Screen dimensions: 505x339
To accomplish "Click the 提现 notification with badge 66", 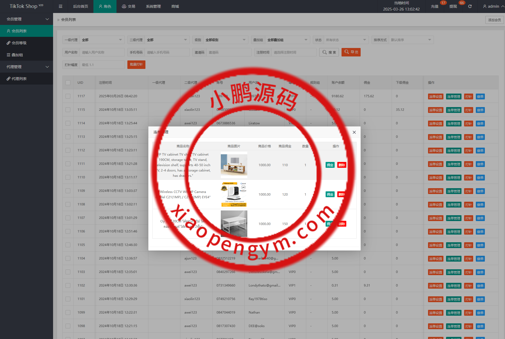I will pyautogui.click(x=453, y=6).
